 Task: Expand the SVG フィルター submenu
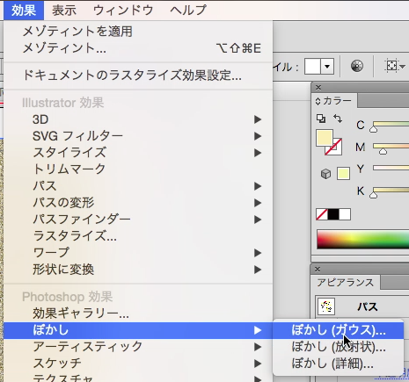(138, 136)
